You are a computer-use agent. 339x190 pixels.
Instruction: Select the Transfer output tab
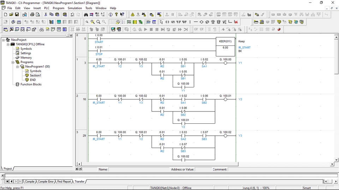79,182
